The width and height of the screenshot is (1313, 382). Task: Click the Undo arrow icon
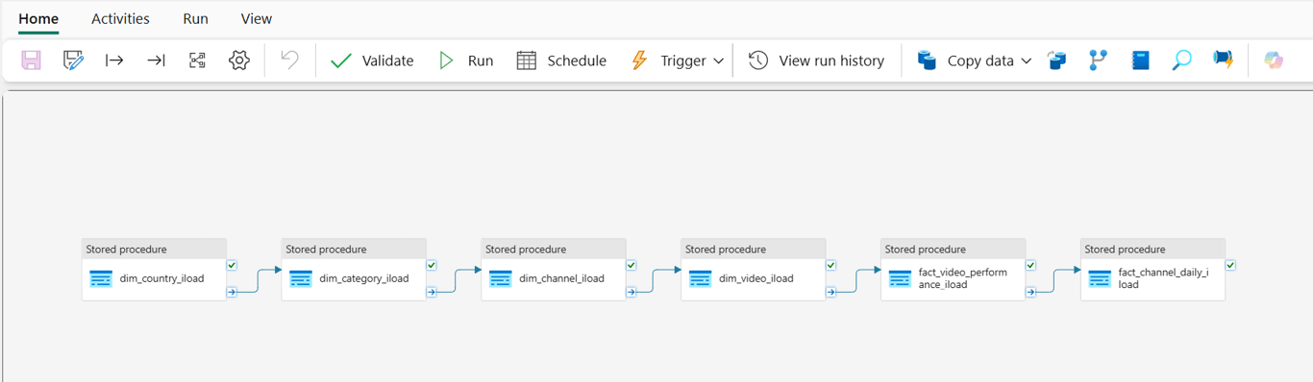[289, 60]
